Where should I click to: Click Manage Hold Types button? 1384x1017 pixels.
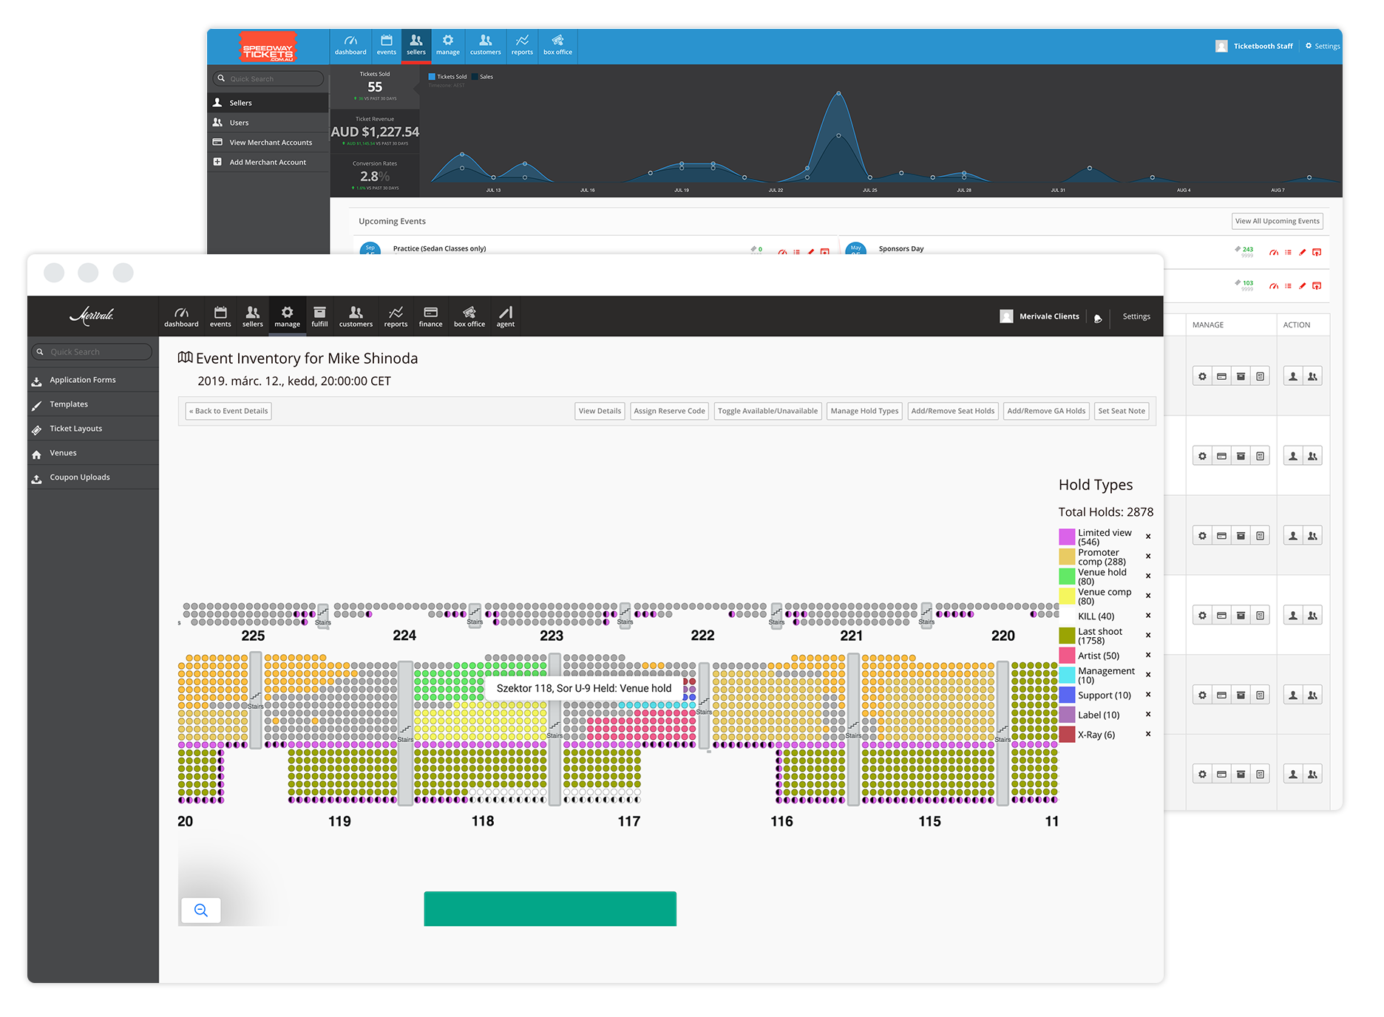coord(864,411)
